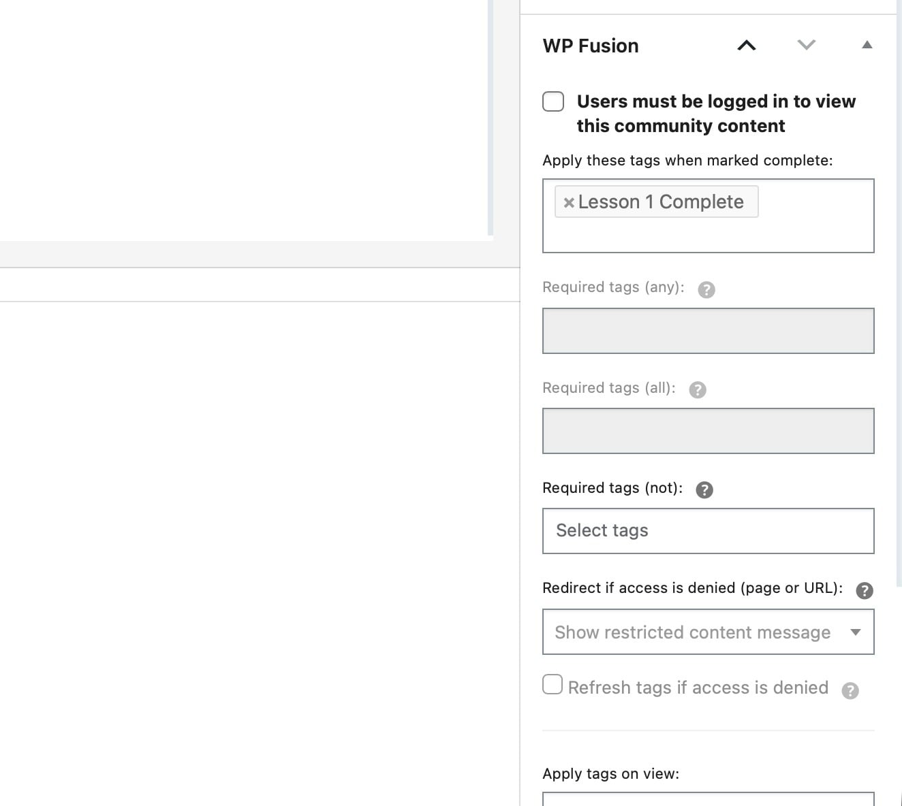Click the Required tags (all) field
The height and width of the screenshot is (806, 902).
[x=708, y=431]
